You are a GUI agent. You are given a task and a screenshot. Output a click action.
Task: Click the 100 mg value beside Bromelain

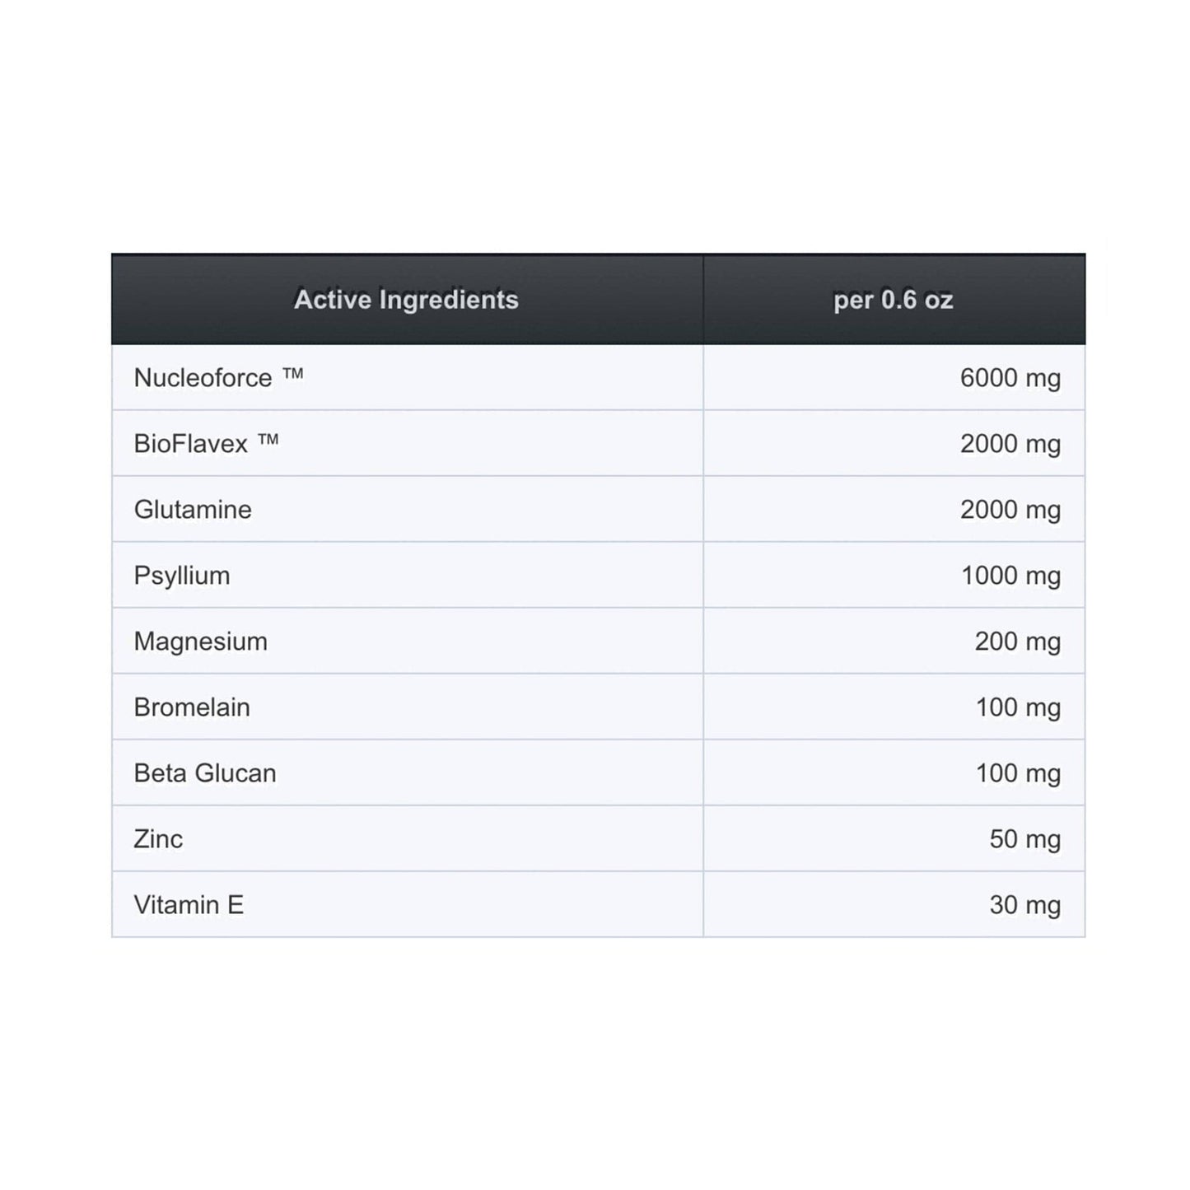click(1018, 707)
